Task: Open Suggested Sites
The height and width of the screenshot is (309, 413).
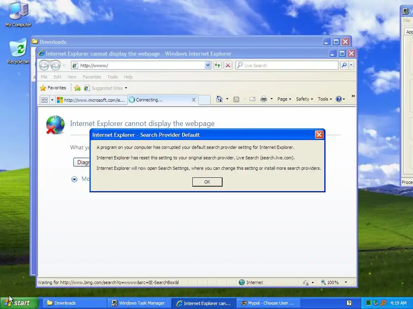Action: click(105, 88)
